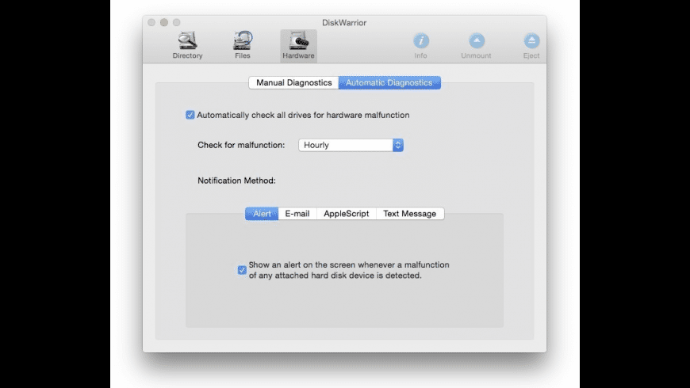Click the Info toolbar icon
Viewport: 690px width, 388px height.
pyautogui.click(x=420, y=46)
